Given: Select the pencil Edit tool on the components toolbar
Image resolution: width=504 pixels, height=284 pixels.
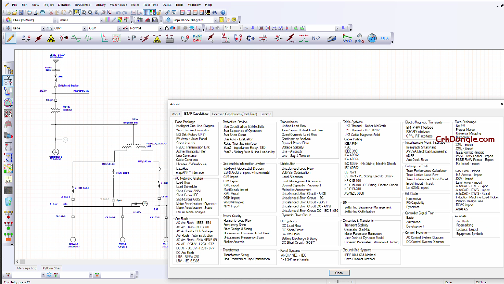Looking at the screenshot, I should point(10,38).
